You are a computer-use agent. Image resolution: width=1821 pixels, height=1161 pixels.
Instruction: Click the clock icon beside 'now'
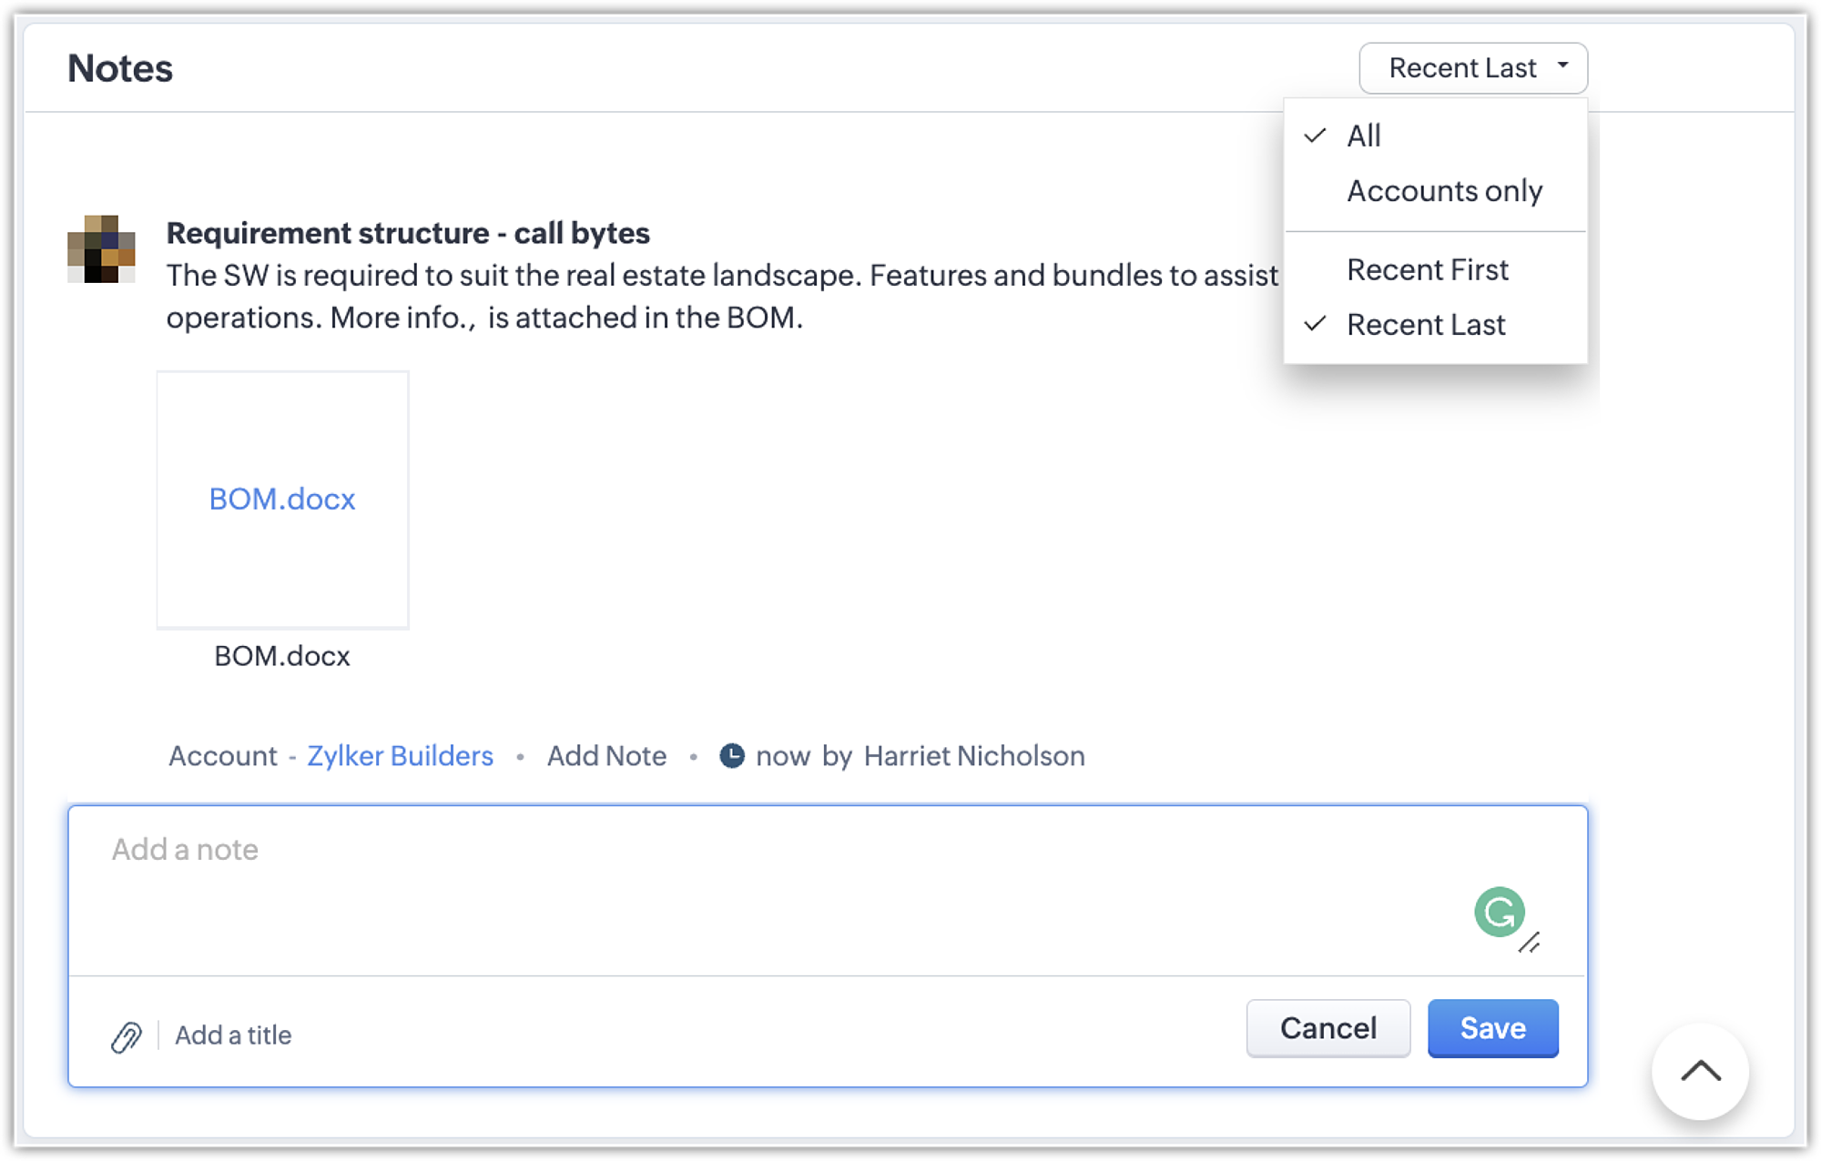tap(732, 756)
